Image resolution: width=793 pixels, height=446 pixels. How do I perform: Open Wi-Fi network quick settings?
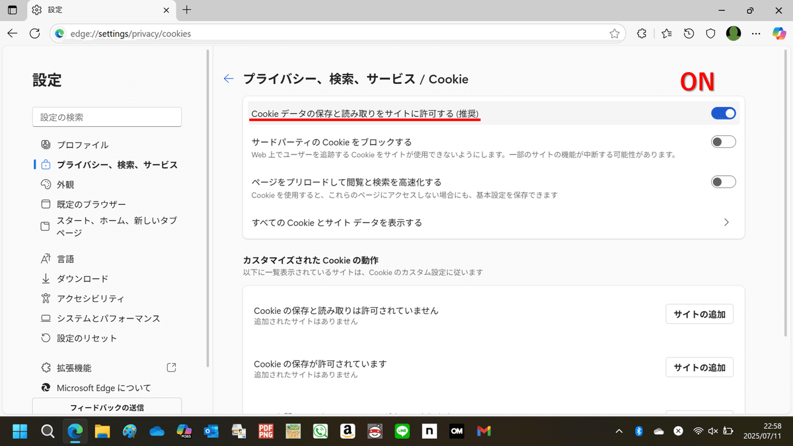[698, 431]
